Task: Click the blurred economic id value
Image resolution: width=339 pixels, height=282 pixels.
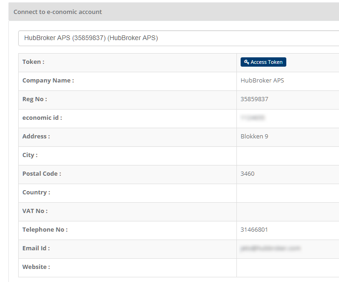Action: pyautogui.click(x=253, y=118)
